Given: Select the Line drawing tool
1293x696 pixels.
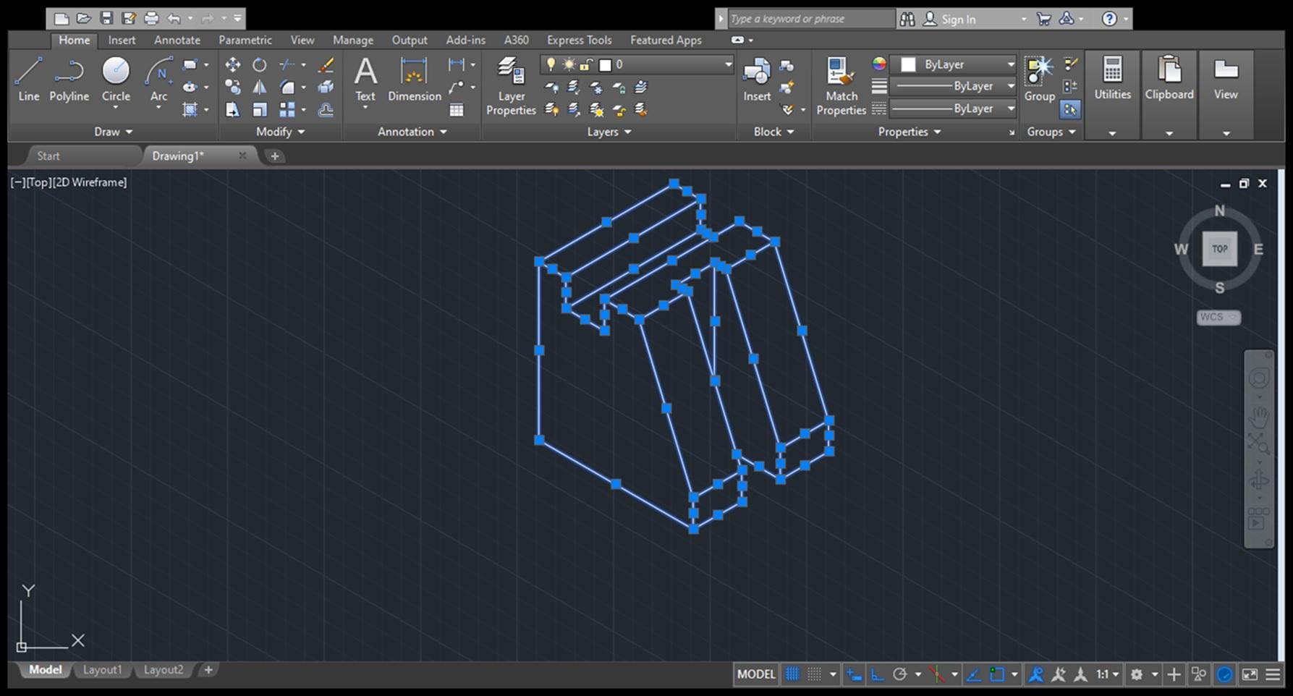Looking at the screenshot, I should coord(28,80).
